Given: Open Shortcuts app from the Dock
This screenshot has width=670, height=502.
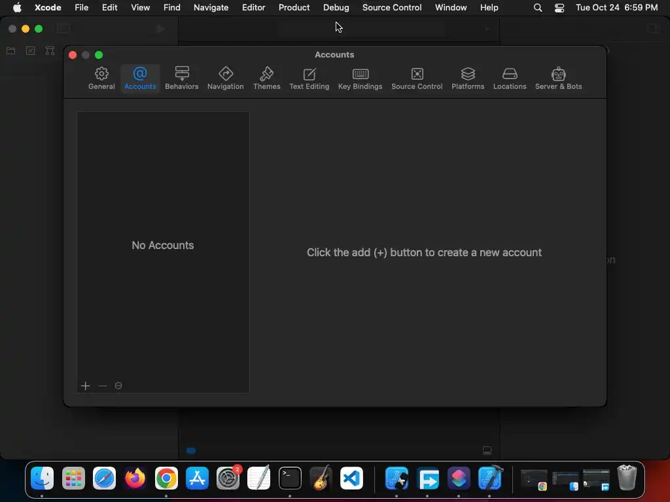Looking at the screenshot, I should click(x=459, y=478).
